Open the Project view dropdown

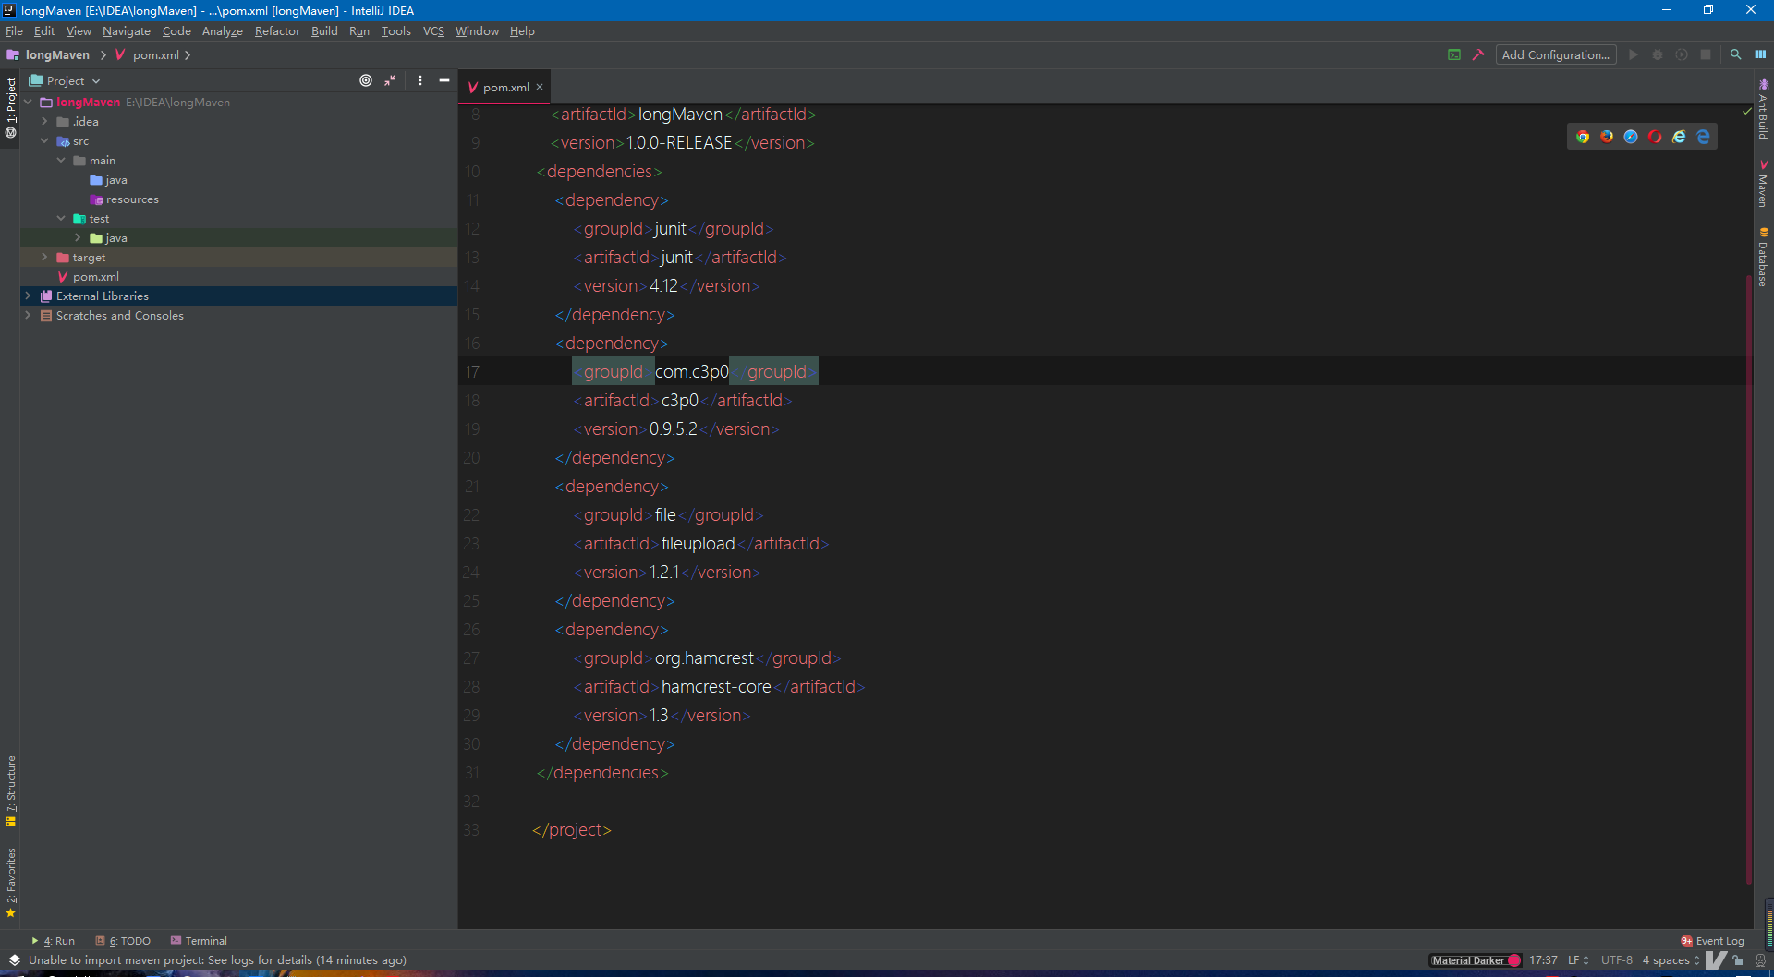pyautogui.click(x=65, y=81)
